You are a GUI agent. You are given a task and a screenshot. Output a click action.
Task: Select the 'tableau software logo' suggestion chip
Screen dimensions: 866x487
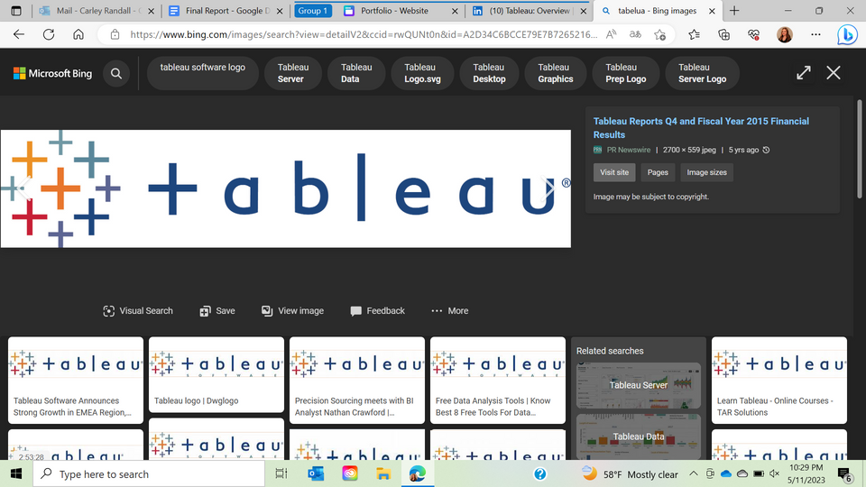point(203,73)
